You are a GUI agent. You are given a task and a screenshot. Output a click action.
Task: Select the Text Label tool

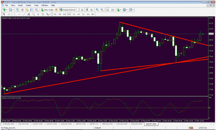tap(43, 14)
